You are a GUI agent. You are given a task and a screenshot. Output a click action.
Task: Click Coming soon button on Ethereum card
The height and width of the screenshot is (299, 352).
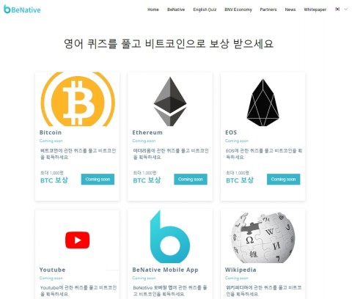[191, 180]
